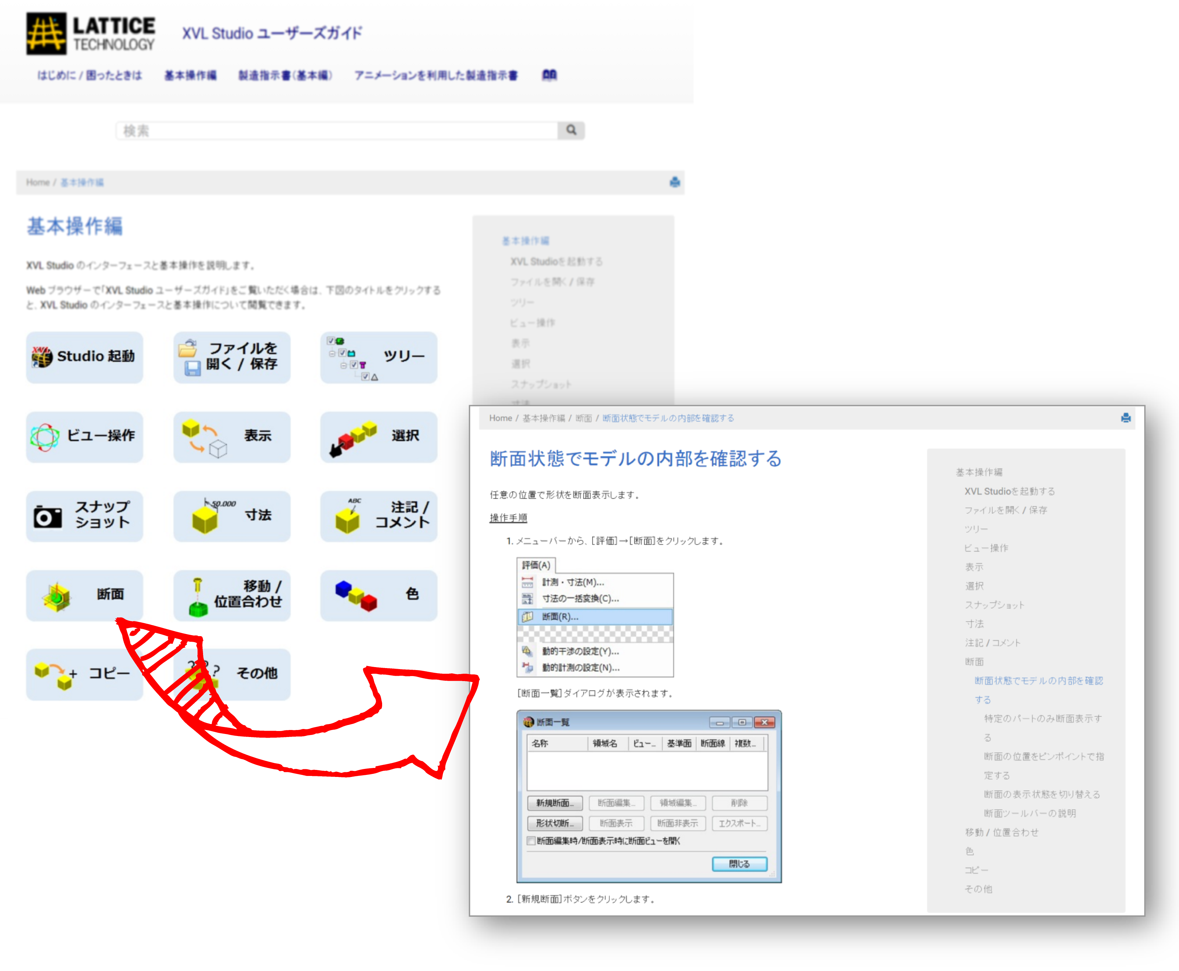Open the コピー tile
Screen dimensions: 1179x971
tap(85, 674)
